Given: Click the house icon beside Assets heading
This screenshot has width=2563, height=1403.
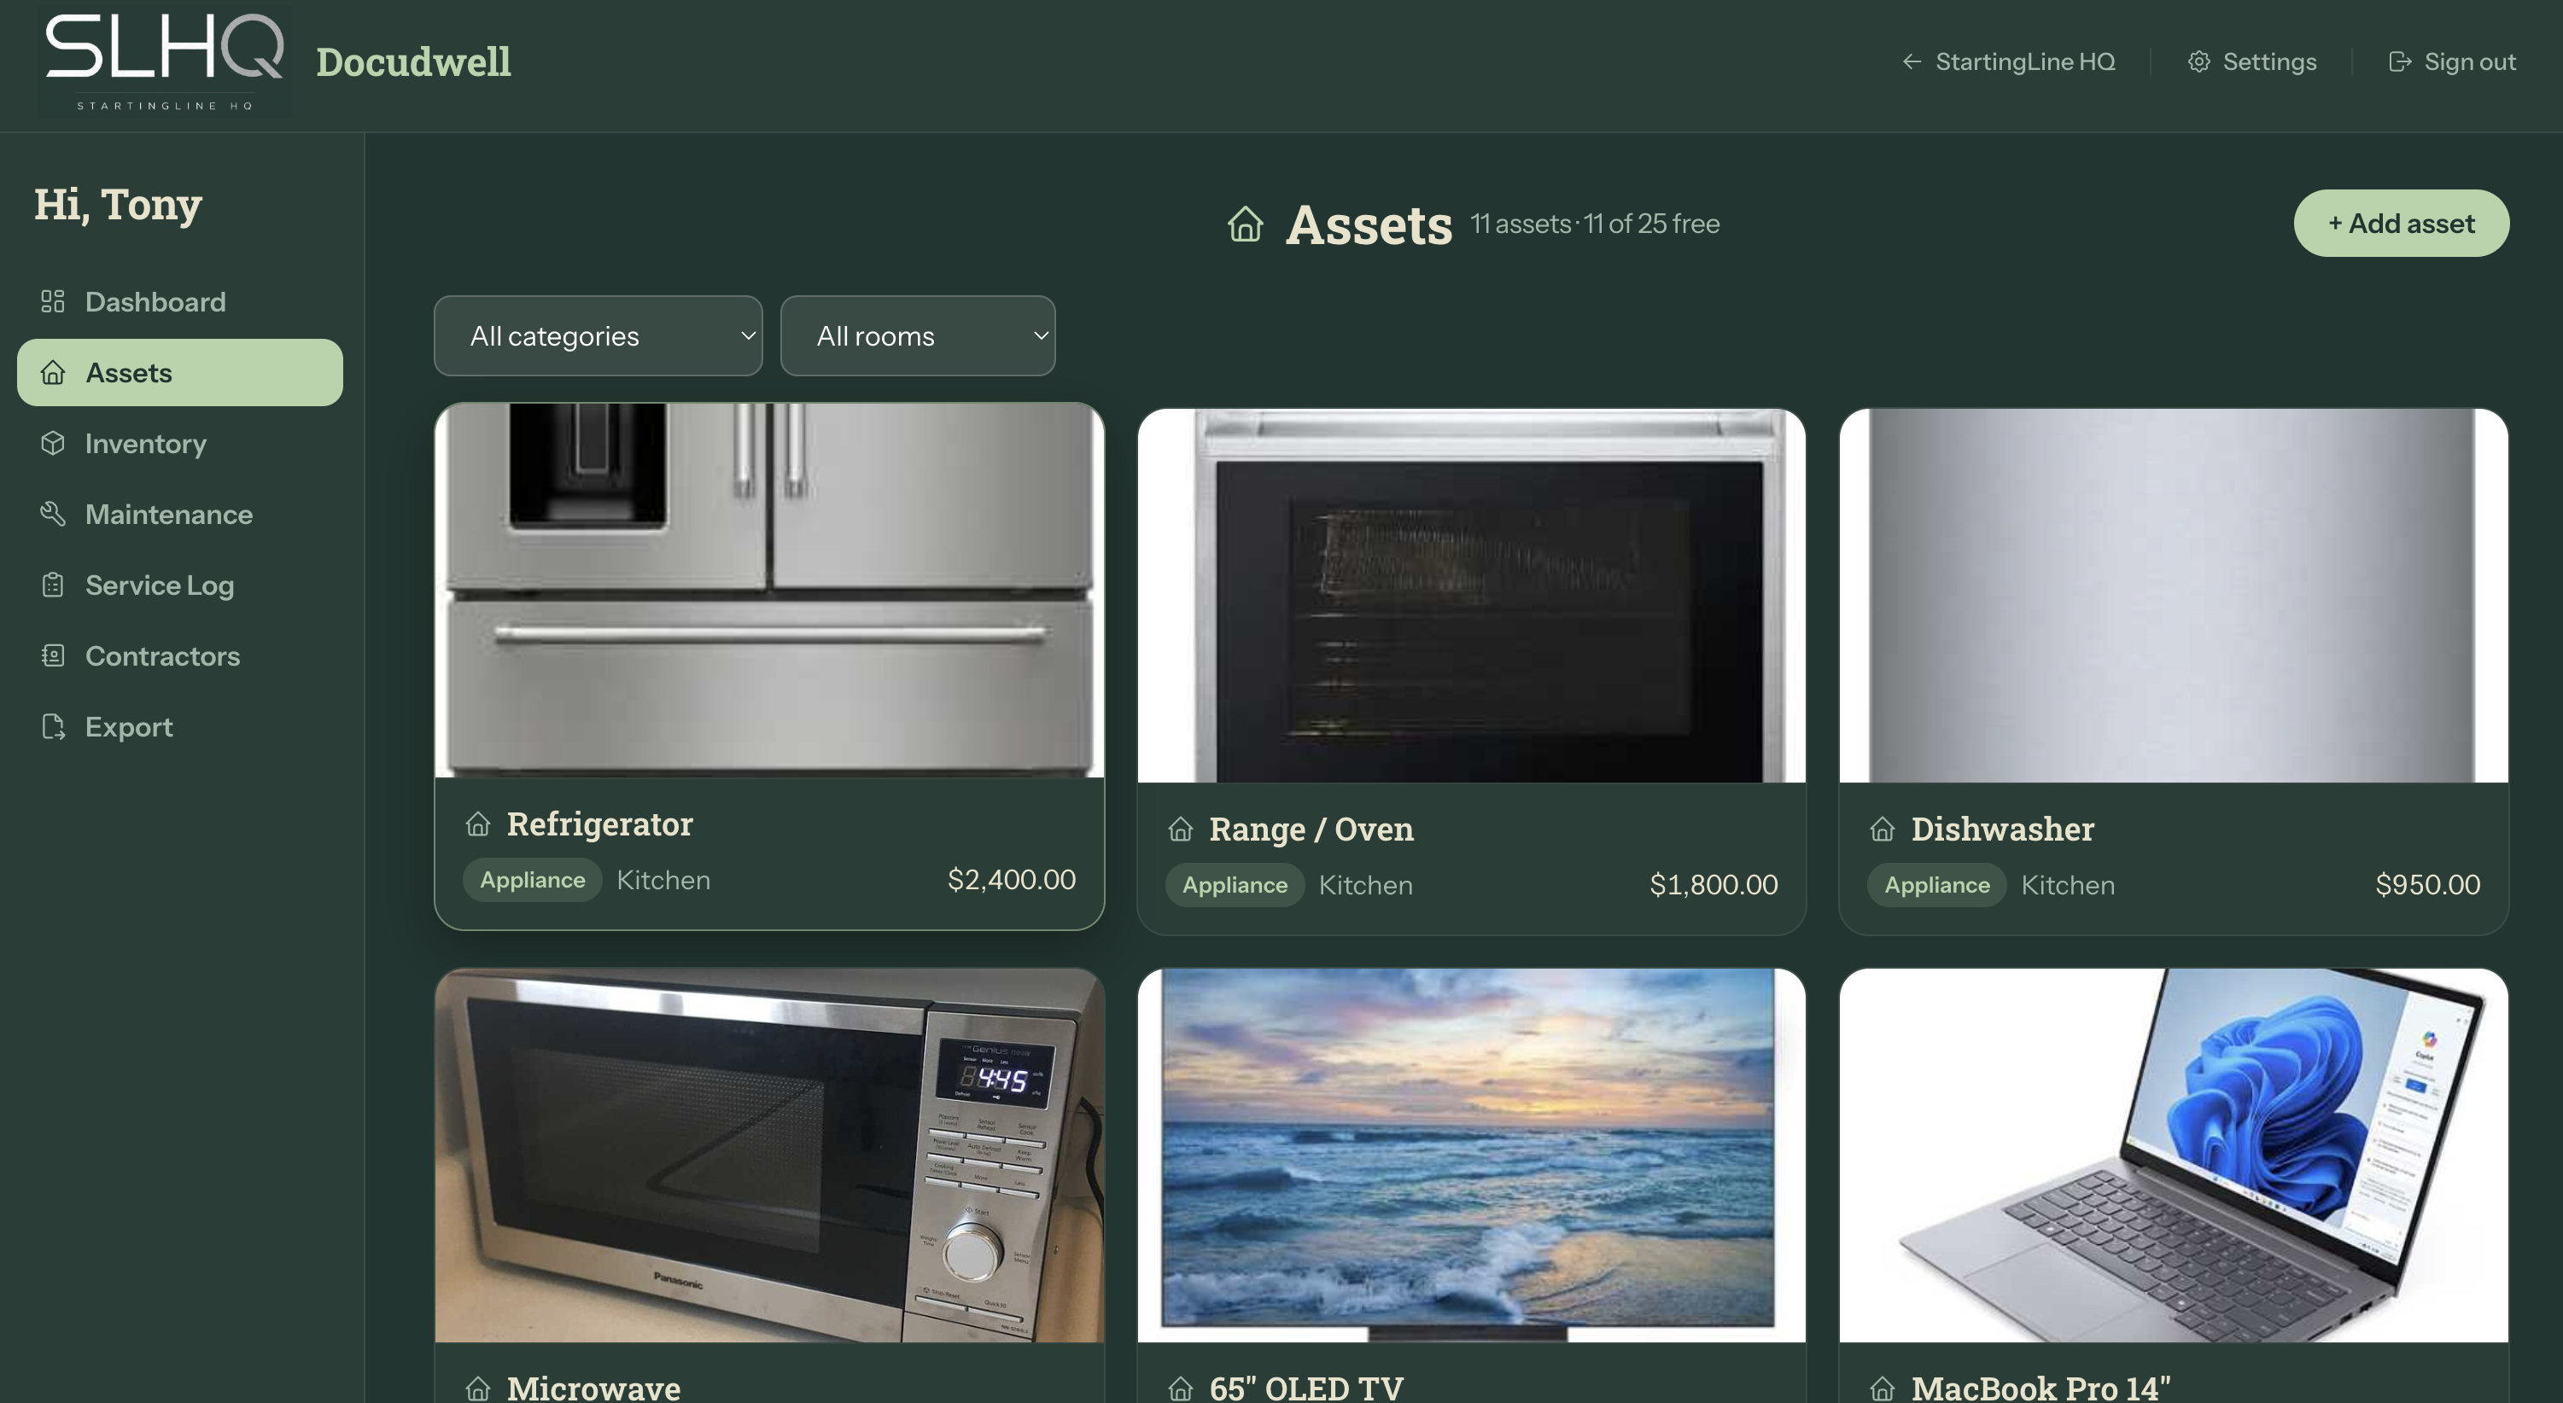Looking at the screenshot, I should pyautogui.click(x=1245, y=224).
